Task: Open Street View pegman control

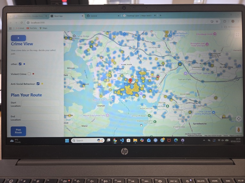Action: (239, 130)
